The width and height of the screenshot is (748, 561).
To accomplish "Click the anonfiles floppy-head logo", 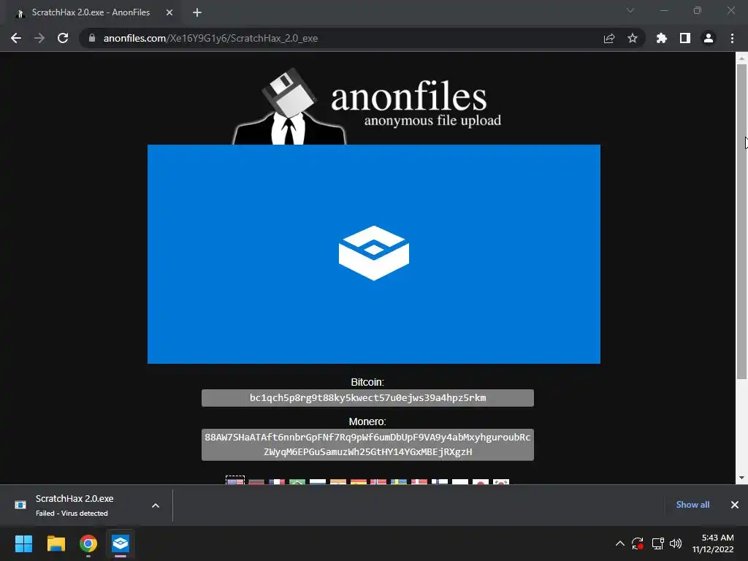I will (289, 106).
